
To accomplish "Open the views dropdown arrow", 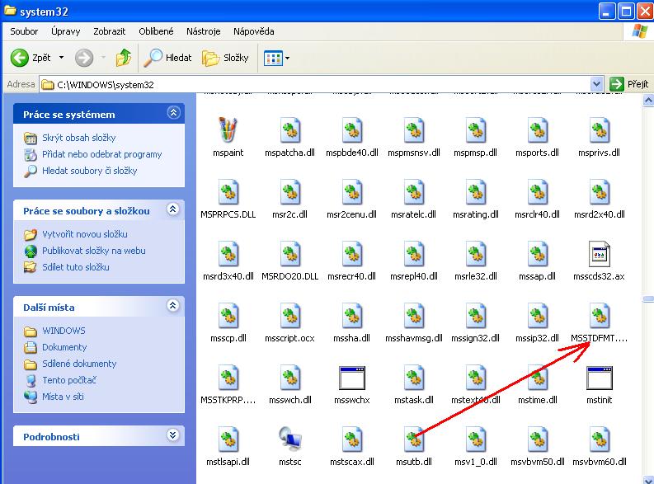I will click(287, 58).
